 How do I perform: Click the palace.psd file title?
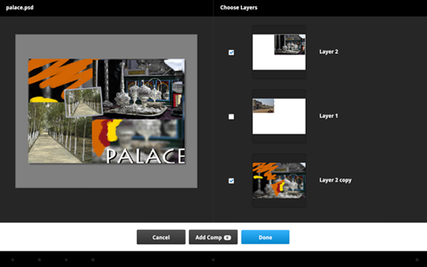20,7
